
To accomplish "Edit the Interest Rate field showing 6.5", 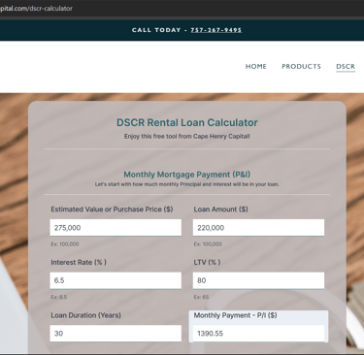I will (x=116, y=280).
